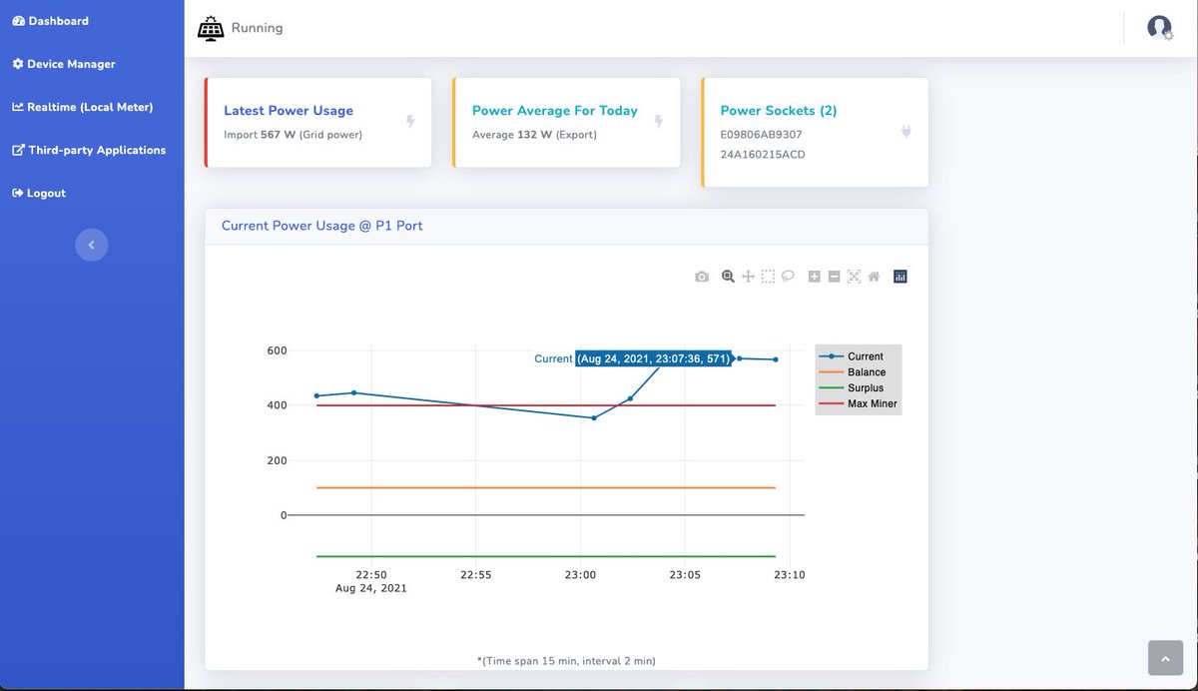1198x691 pixels.
Task: Click the chart tooltip showing 23:07:36, 571
Action: point(654,358)
